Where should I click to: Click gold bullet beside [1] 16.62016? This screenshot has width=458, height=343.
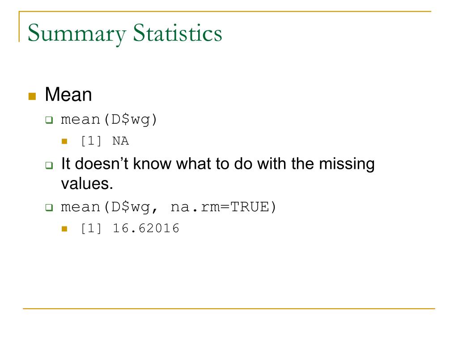[x=64, y=229]
